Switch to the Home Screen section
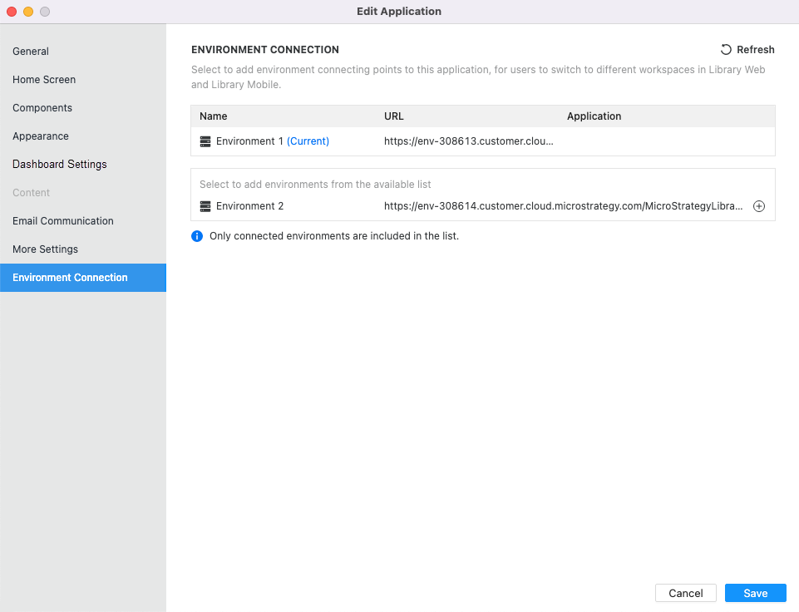The image size is (799, 612). tap(44, 80)
